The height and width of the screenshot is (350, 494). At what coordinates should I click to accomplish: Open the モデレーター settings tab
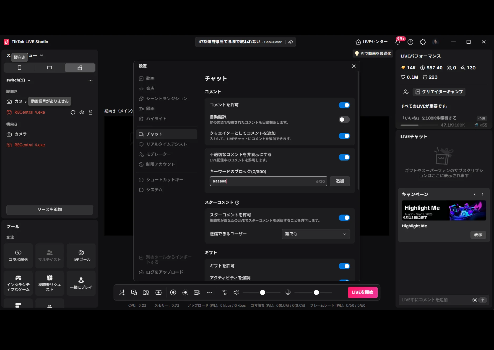(167, 154)
